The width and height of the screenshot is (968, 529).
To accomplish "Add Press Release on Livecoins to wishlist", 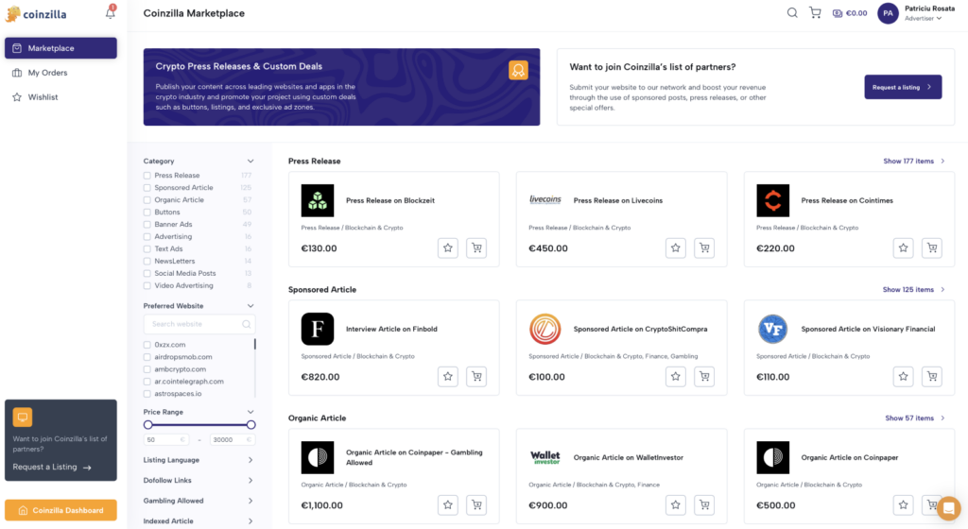I will click(x=675, y=247).
